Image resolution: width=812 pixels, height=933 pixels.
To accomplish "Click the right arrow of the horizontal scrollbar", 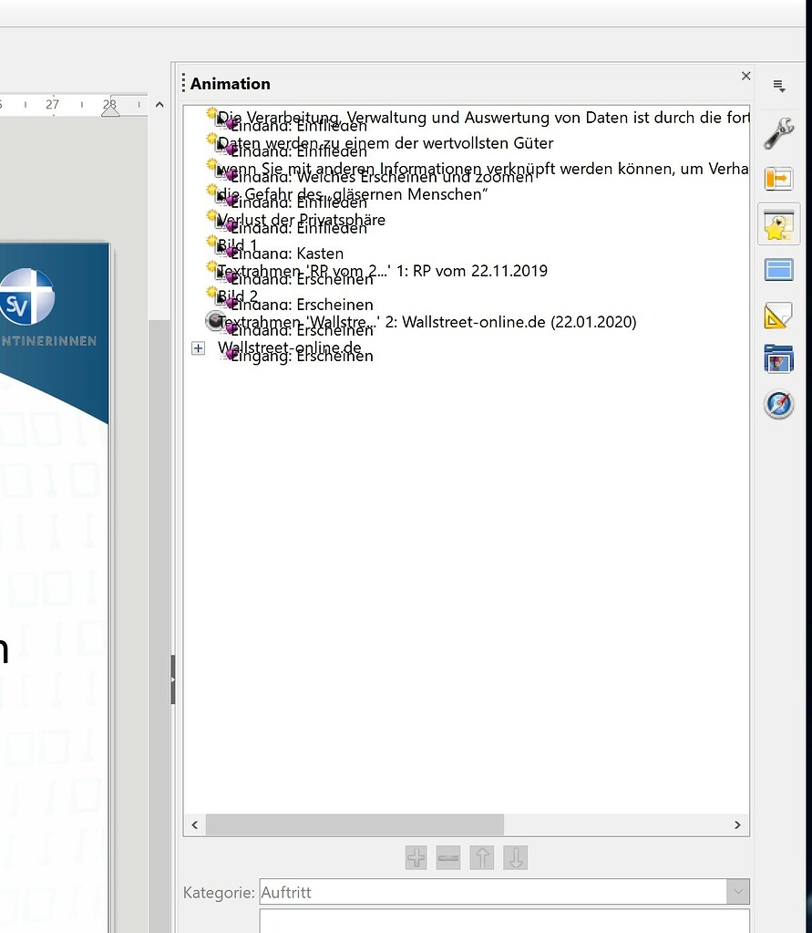I will 737,824.
